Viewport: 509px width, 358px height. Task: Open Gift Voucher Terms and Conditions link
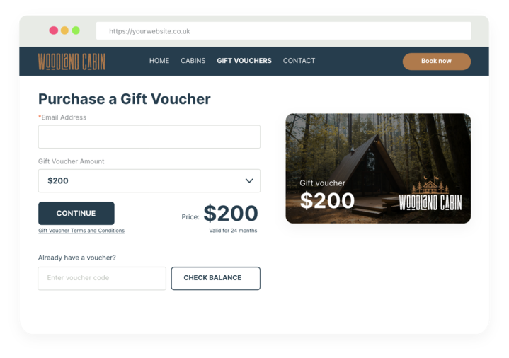(81, 231)
